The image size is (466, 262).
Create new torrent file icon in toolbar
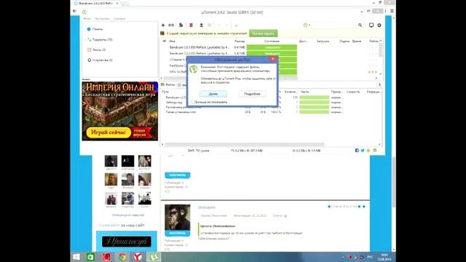(x=181, y=25)
